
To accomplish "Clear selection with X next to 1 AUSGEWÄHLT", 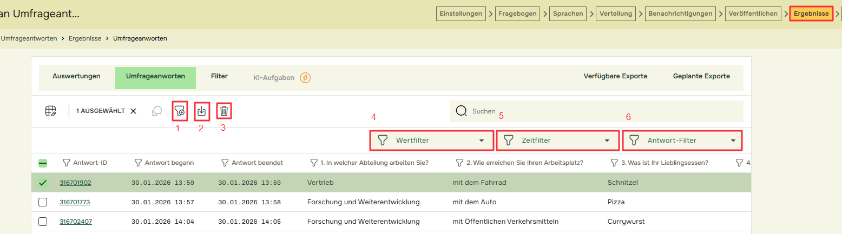I will point(133,111).
